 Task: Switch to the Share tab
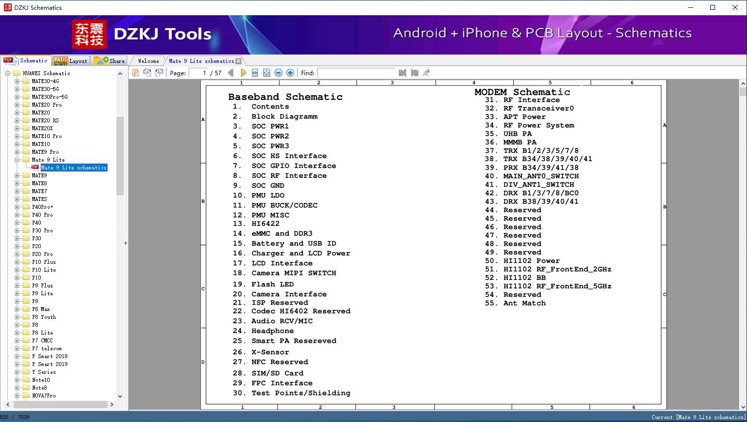pyautogui.click(x=109, y=61)
